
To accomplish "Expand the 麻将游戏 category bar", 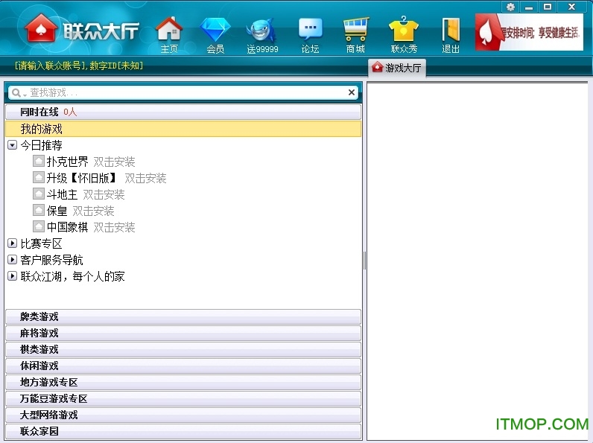I will click(x=183, y=333).
